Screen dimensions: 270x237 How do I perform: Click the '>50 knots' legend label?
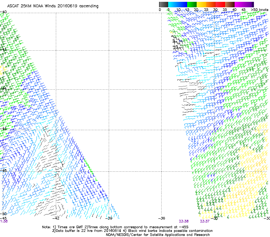click(x=259, y=10)
